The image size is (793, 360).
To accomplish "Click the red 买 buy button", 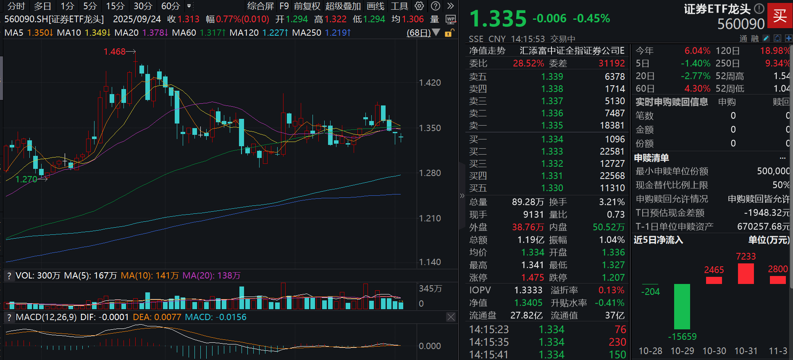I will coord(780,16).
